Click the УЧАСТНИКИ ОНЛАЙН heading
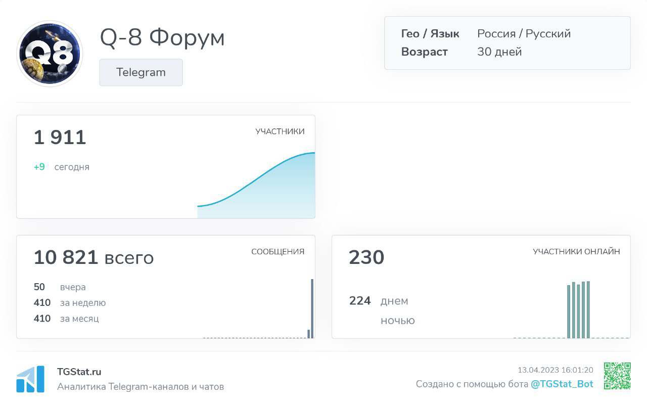The width and height of the screenshot is (647, 406). click(x=576, y=252)
